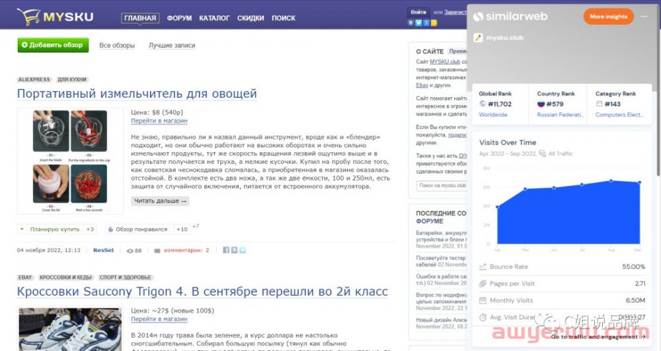The width and height of the screenshot is (661, 351).
Task: Expand the 'Планирую купить' dropdown arrow
Action: point(22,229)
